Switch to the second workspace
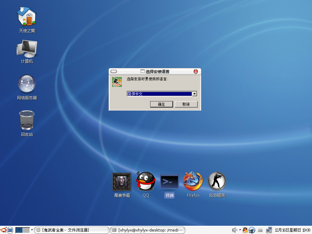 point(26,230)
